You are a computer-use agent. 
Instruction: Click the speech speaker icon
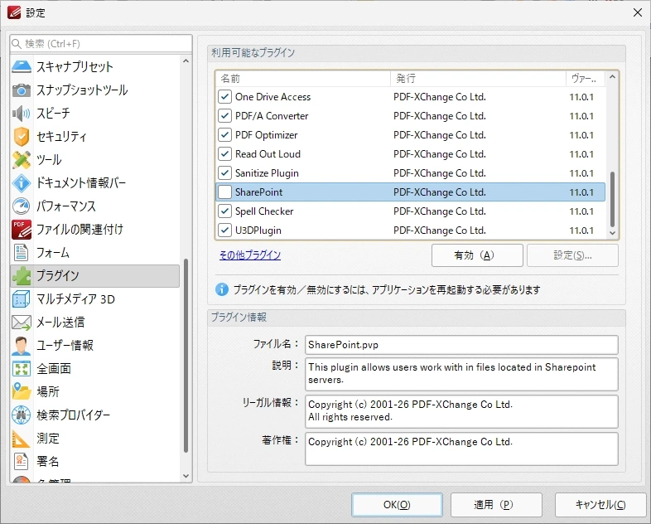[x=22, y=113]
